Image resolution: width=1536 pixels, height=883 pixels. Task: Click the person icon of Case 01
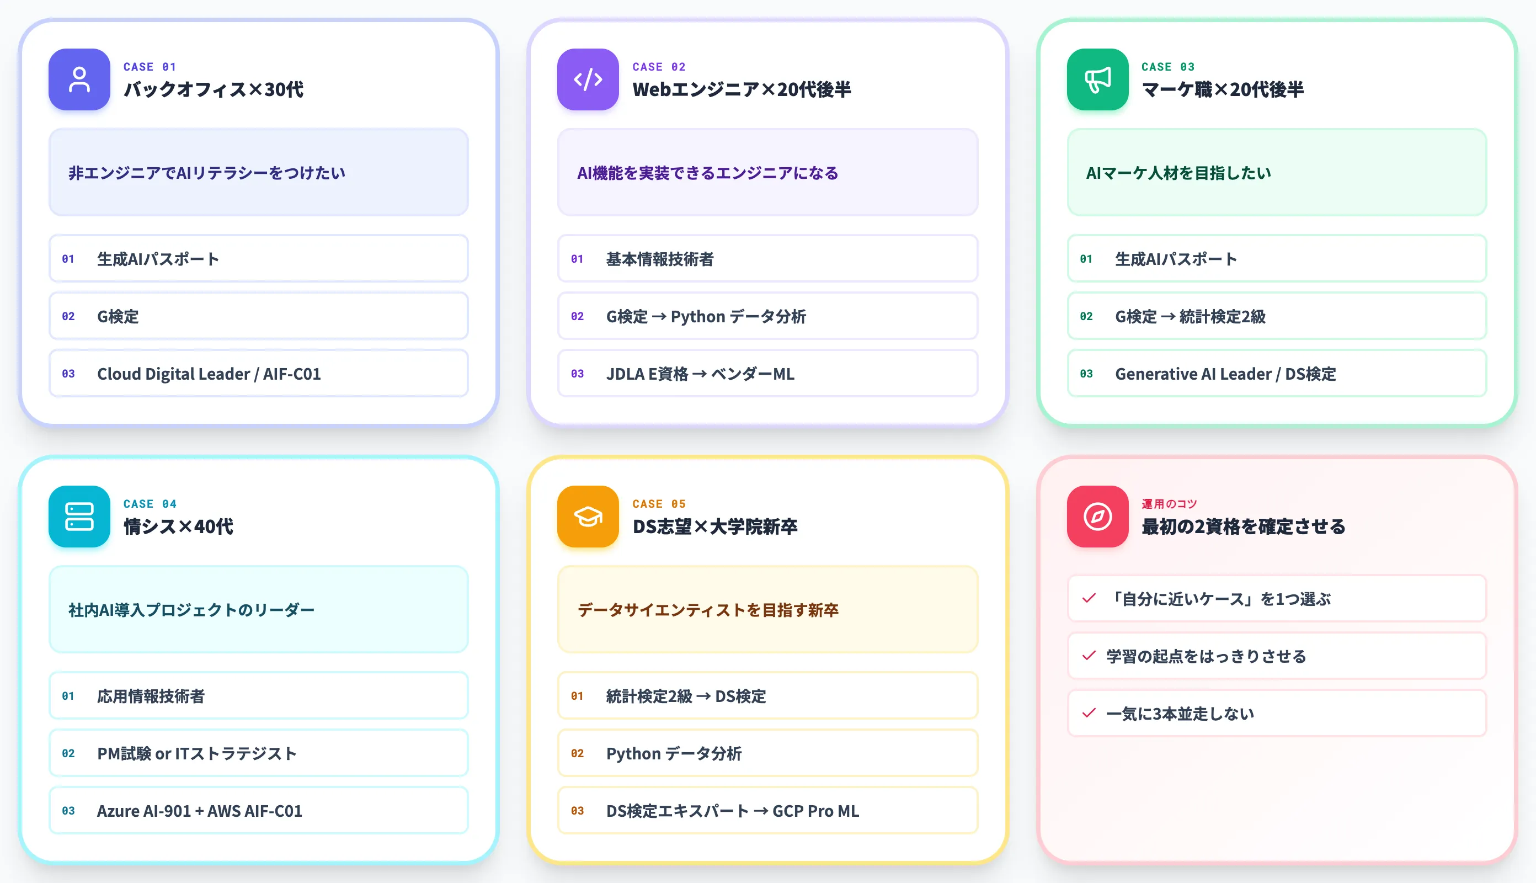[79, 79]
